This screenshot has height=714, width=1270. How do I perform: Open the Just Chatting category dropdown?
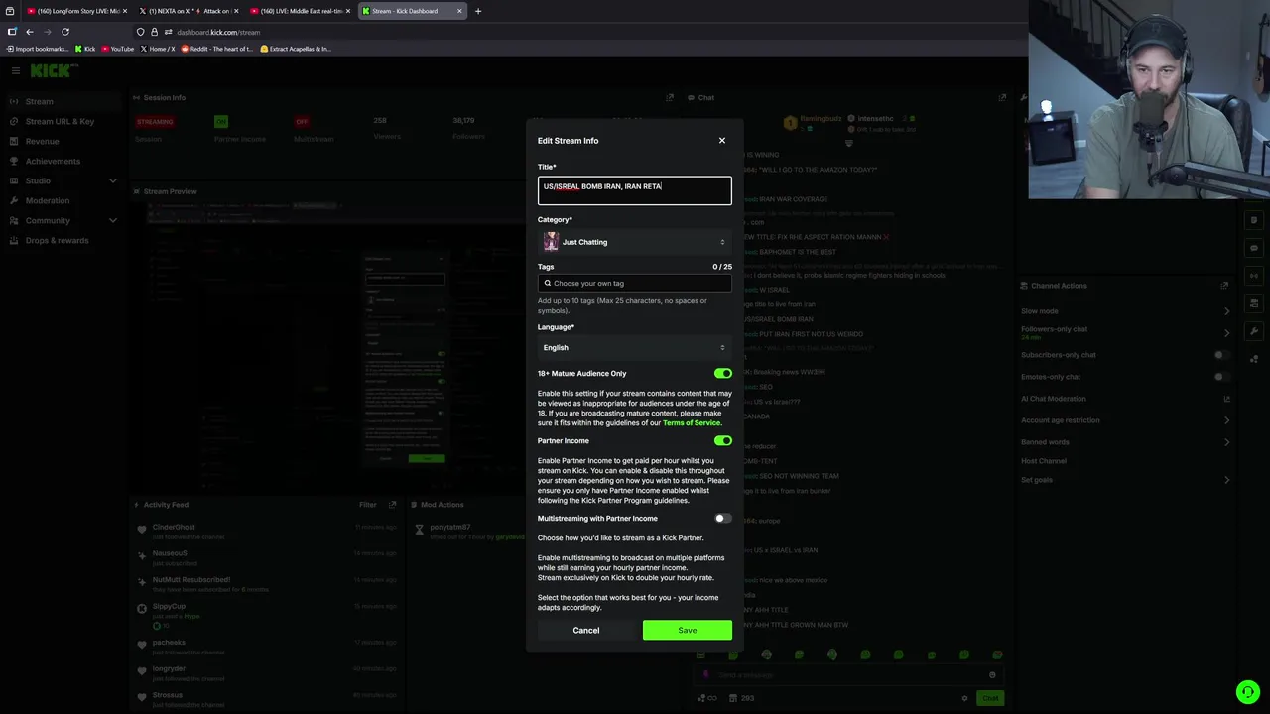[635, 242]
